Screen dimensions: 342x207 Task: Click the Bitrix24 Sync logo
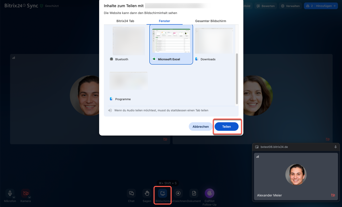pyautogui.click(x=21, y=6)
